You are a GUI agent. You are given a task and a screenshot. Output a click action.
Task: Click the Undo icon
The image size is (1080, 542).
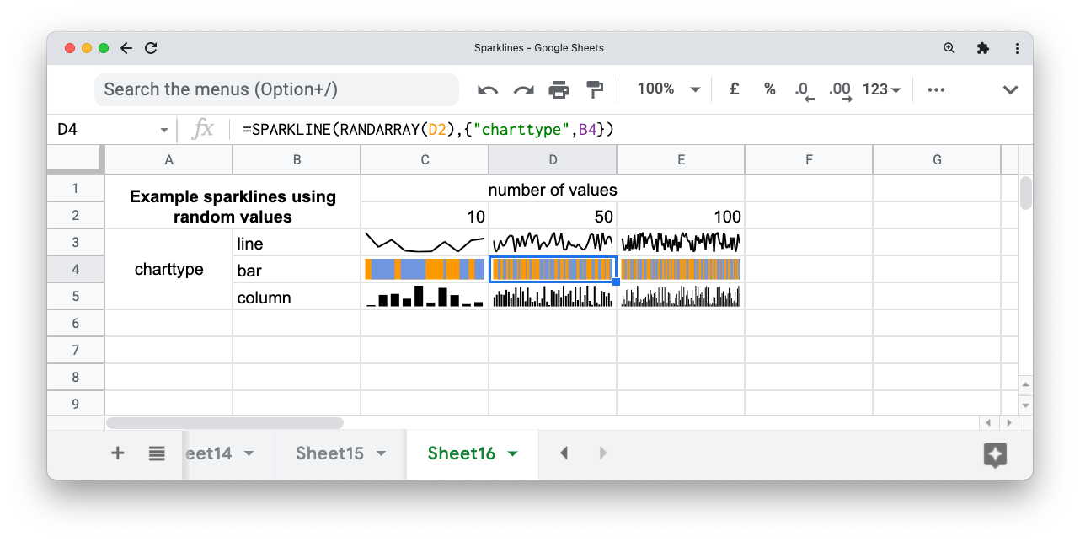point(487,89)
